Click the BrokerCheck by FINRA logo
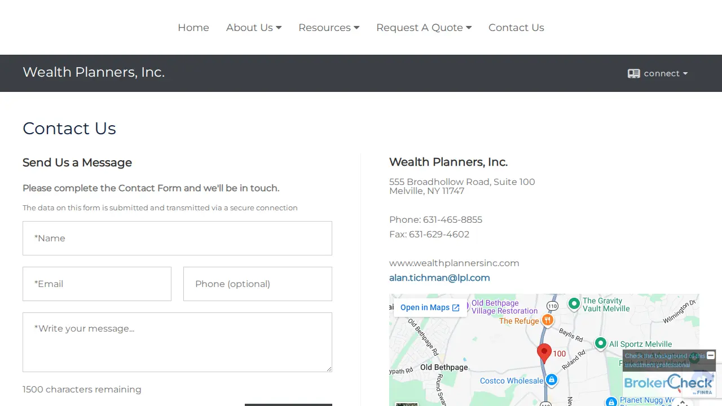722x406 pixels. (x=668, y=383)
